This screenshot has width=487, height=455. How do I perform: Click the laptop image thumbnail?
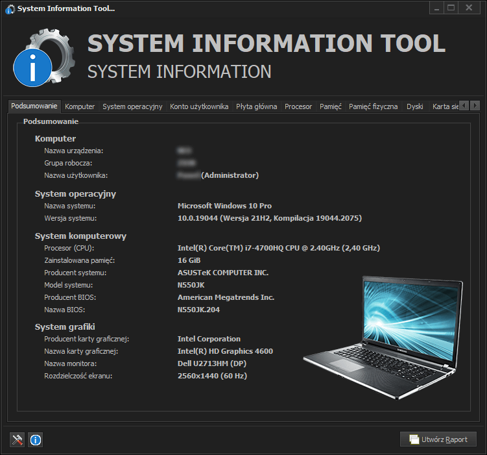point(383,338)
